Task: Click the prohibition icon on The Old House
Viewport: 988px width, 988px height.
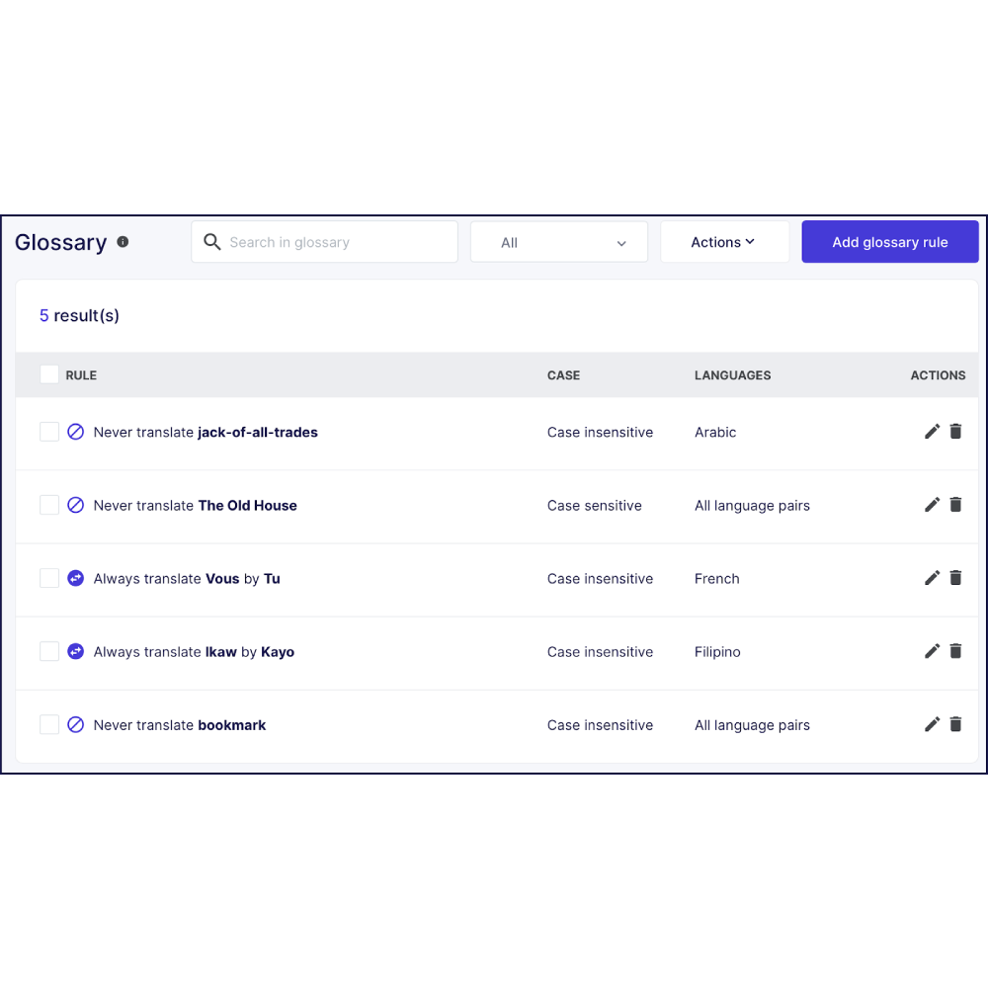Action: (76, 505)
